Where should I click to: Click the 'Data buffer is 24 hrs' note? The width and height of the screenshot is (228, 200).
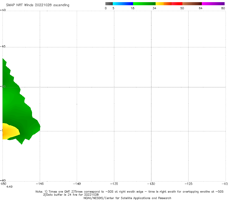[x=71, y=195]
